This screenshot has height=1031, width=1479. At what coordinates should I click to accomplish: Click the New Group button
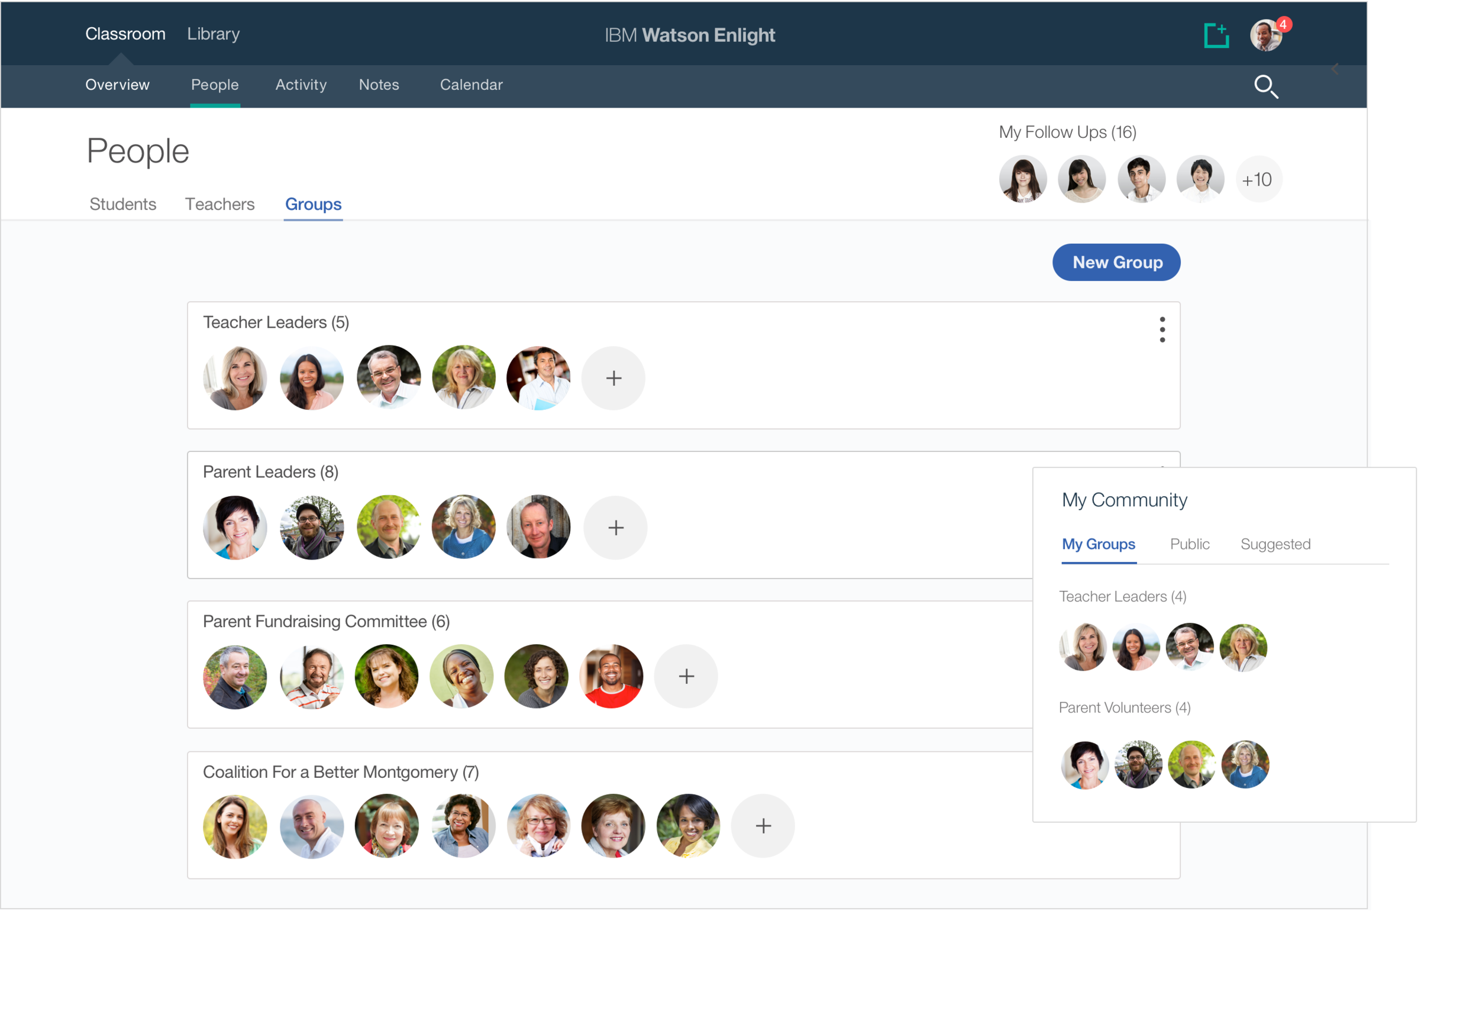1116,262
